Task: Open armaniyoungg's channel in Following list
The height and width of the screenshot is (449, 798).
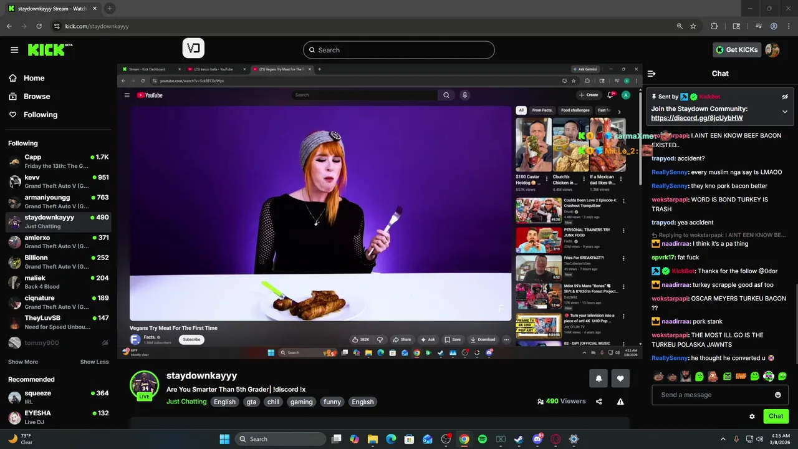Action: tap(59, 201)
